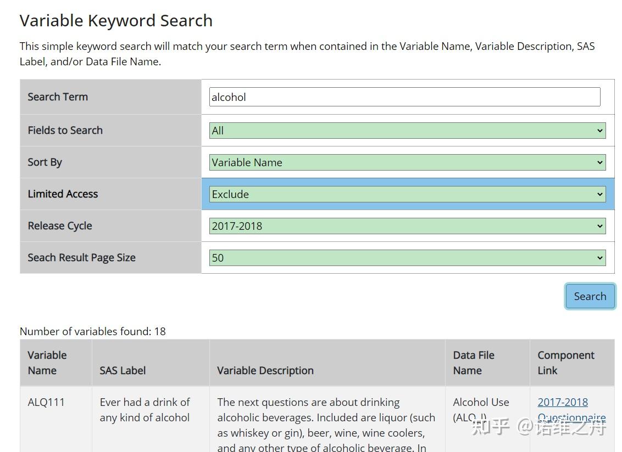This screenshot has height=452, width=622.
Task: Click the Search Term text input
Action: (404, 97)
